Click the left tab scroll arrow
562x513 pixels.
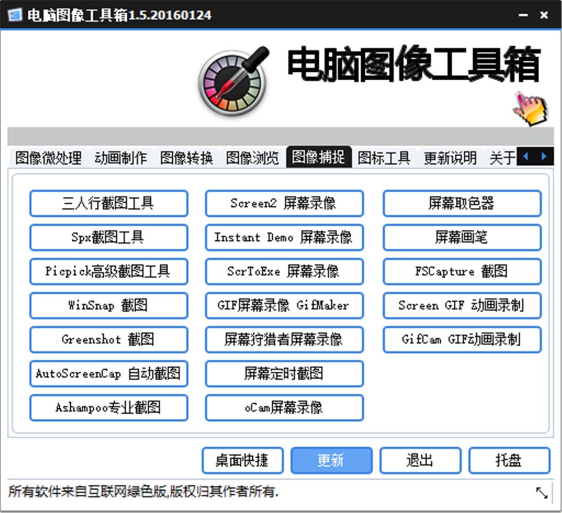[x=526, y=156]
